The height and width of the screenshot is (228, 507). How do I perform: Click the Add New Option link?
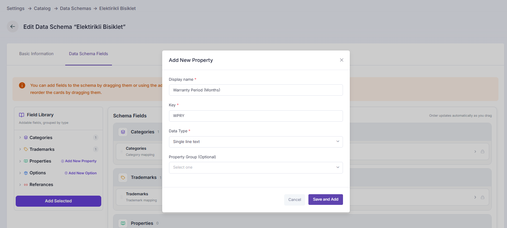pyautogui.click(x=81, y=173)
